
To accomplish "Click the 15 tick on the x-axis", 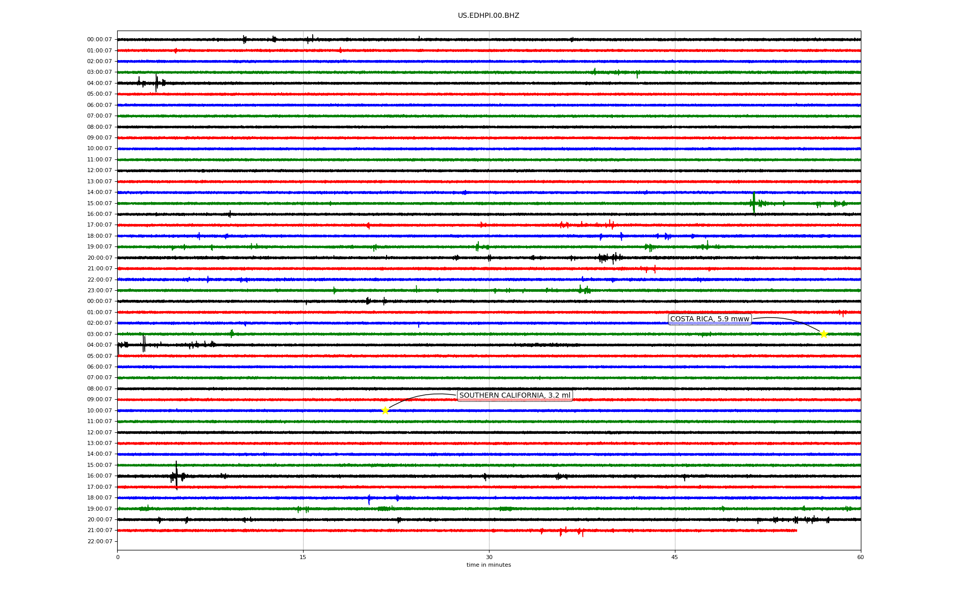I will [x=303, y=557].
